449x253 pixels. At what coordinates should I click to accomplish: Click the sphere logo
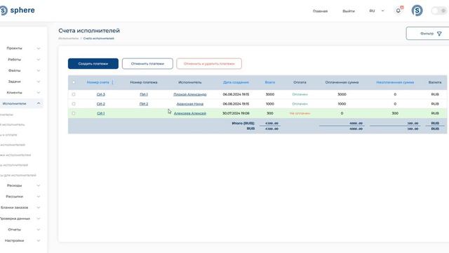[x=17, y=11]
